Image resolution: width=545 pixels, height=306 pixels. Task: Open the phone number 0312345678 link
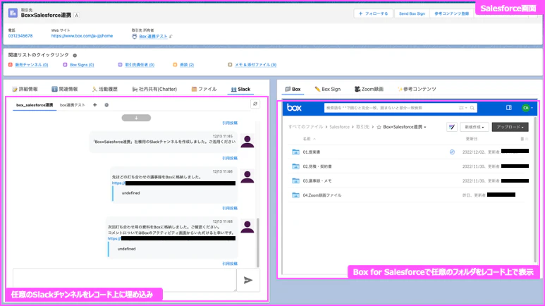tap(20, 36)
